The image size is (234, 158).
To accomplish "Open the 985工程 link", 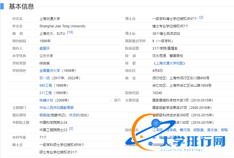I will click(x=46, y=86).
